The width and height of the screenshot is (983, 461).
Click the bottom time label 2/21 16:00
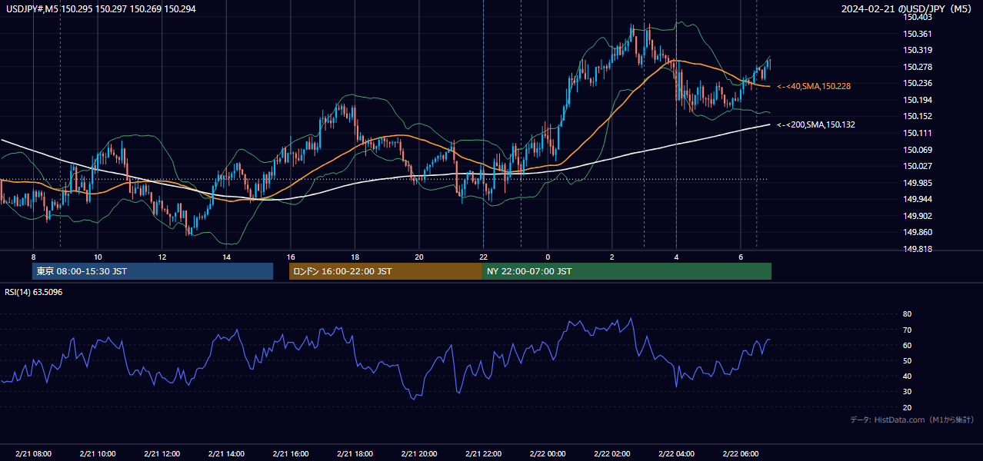[290, 454]
